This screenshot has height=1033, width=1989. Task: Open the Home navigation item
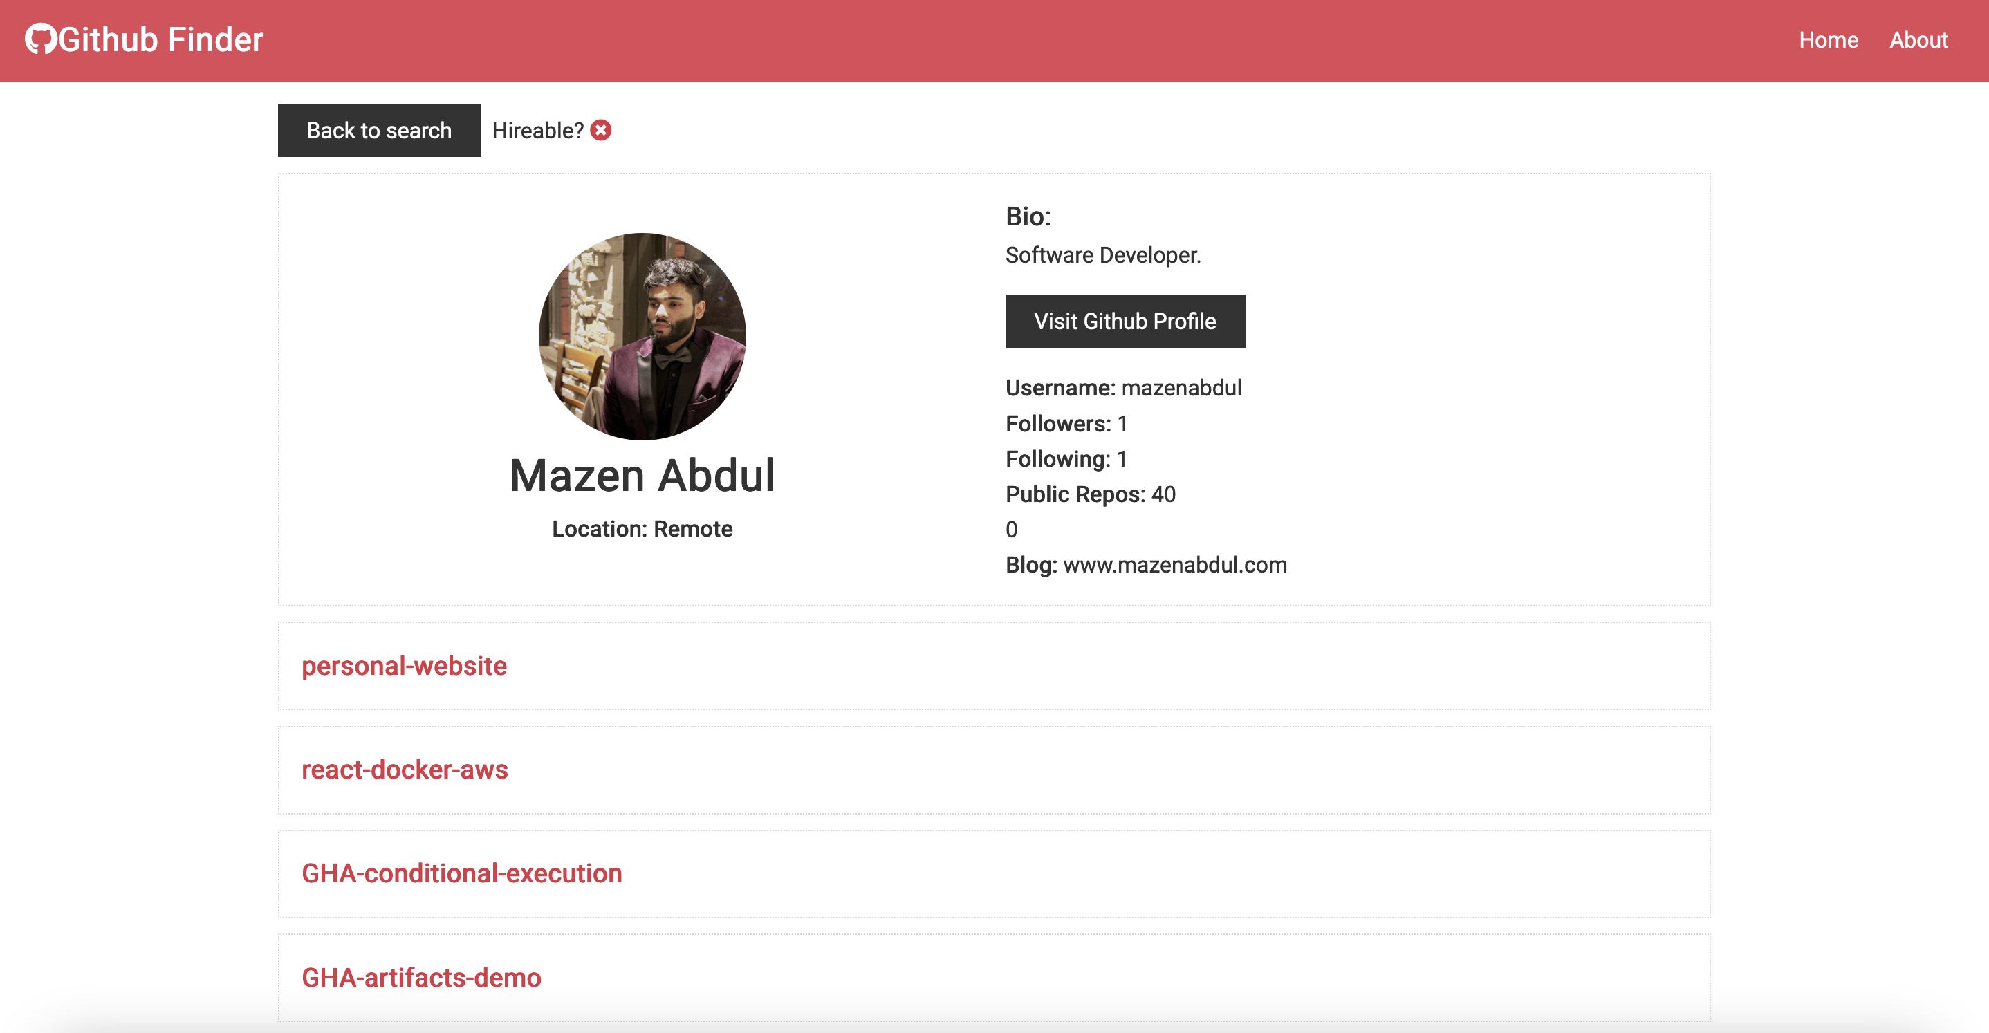click(x=1828, y=40)
